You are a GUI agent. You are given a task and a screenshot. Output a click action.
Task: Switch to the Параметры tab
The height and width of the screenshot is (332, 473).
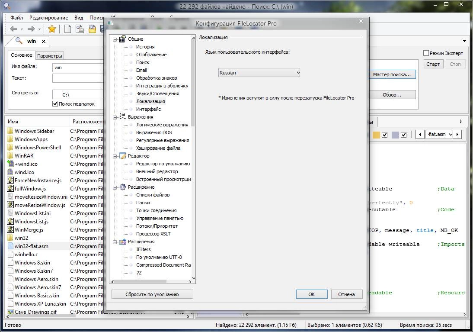coord(49,56)
